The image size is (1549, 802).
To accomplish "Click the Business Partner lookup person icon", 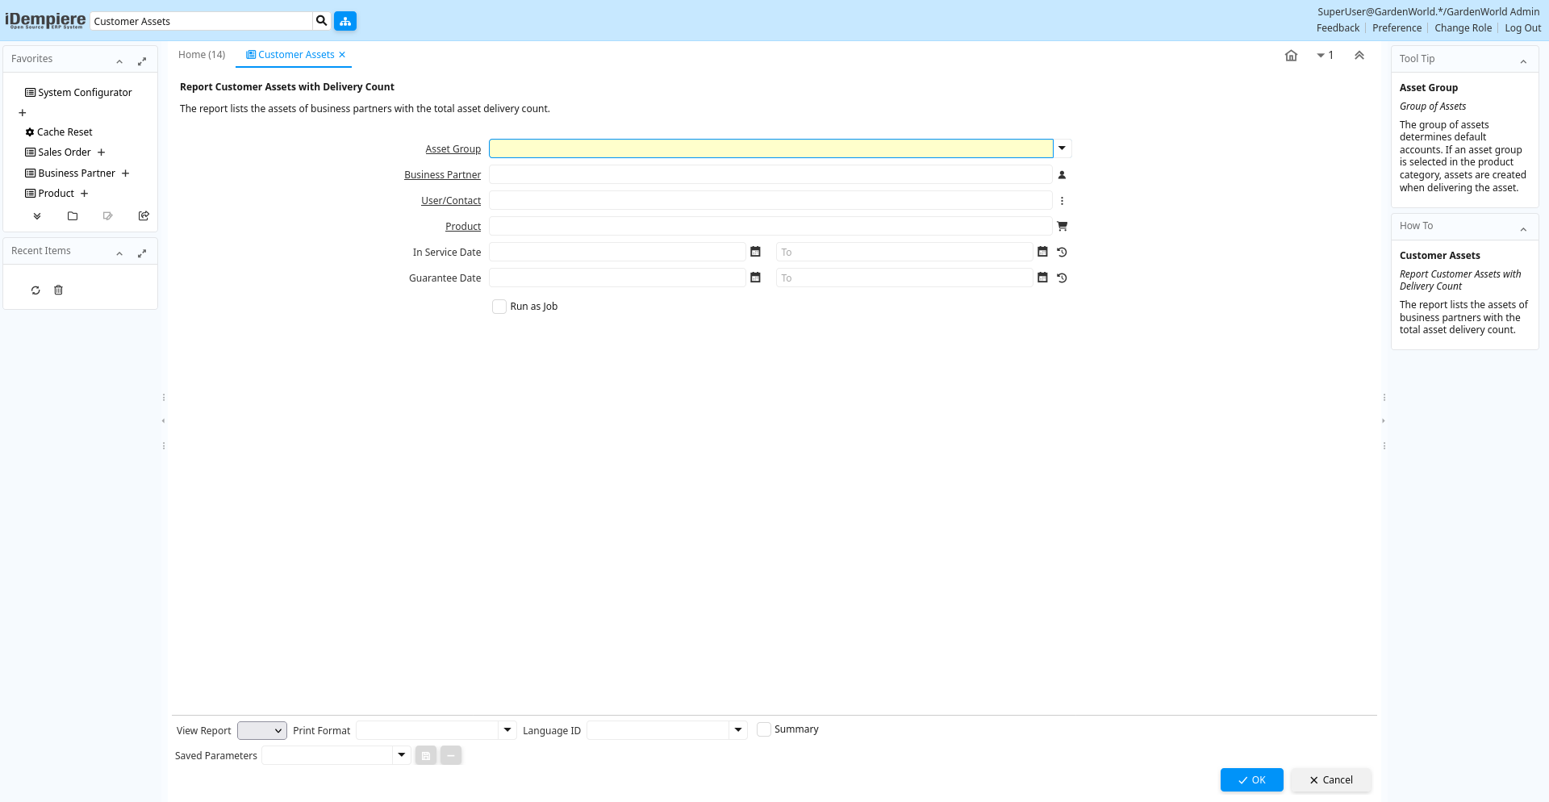I will click(1062, 175).
